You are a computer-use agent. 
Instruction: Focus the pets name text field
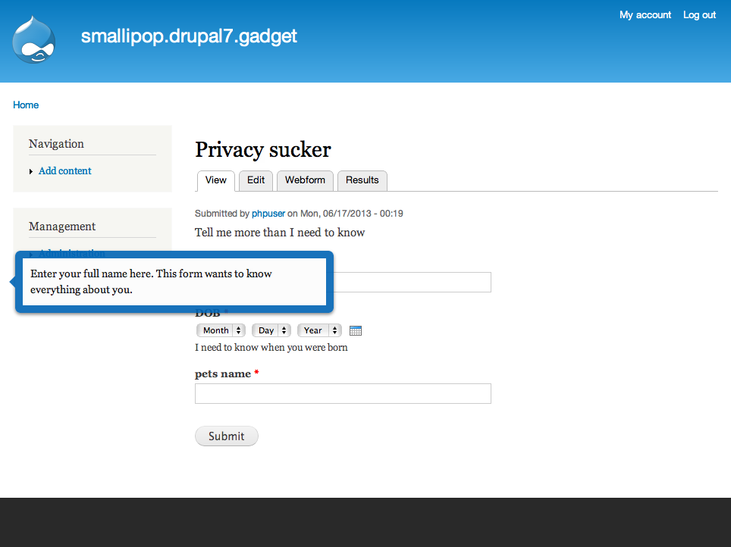click(x=343, y=394)
